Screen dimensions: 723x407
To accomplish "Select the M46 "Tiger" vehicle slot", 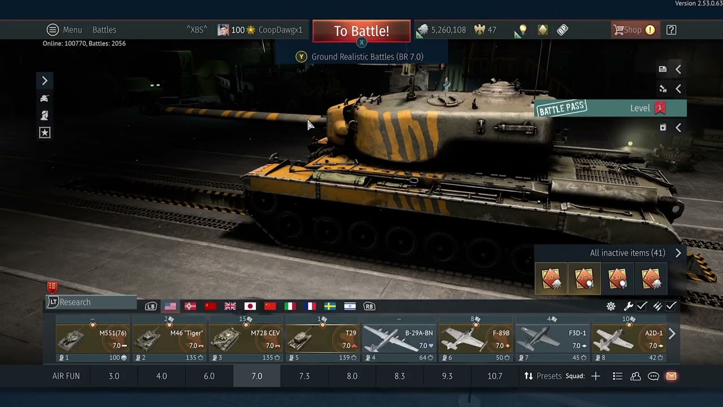I will [169, 340].
